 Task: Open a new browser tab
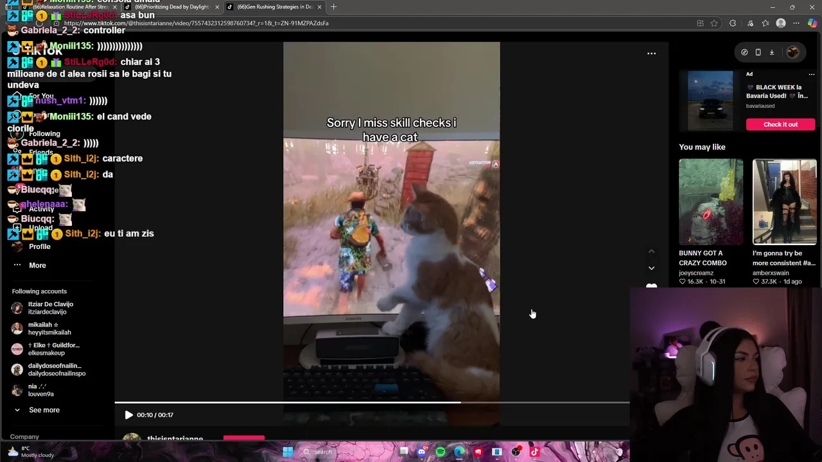point(333,7)
